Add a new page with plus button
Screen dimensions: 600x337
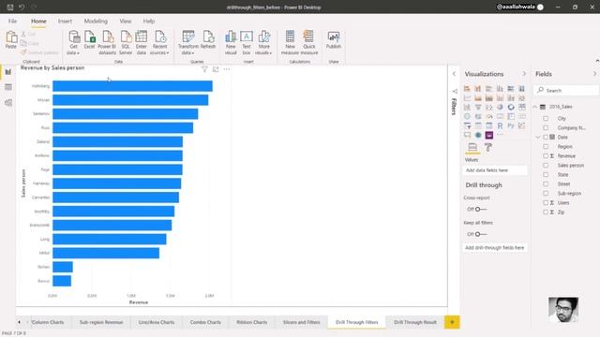click(452, 322)
